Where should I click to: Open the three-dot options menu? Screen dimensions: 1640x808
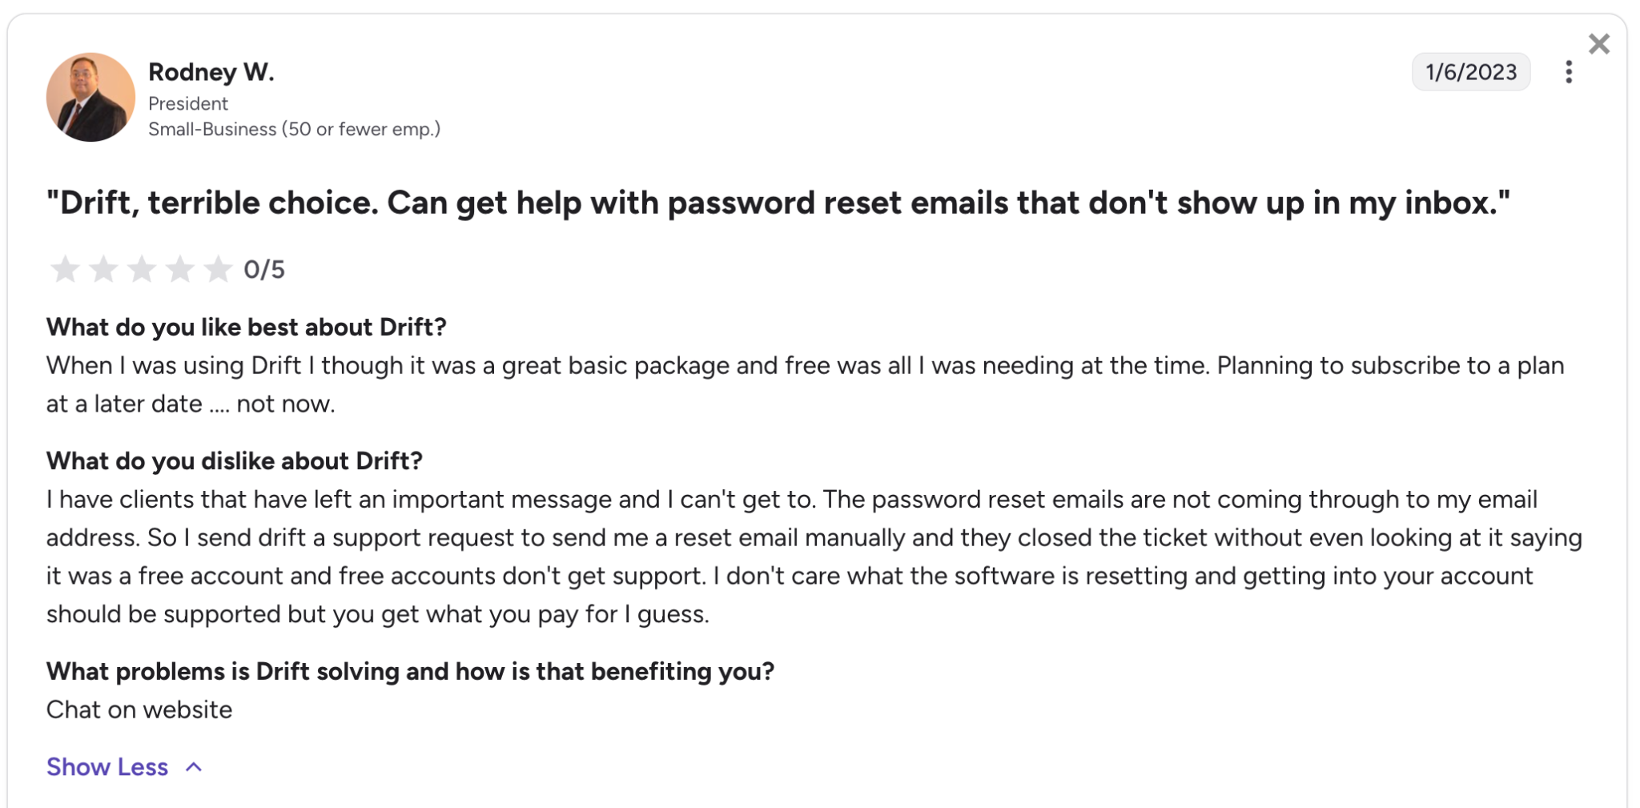point(1569,72)
